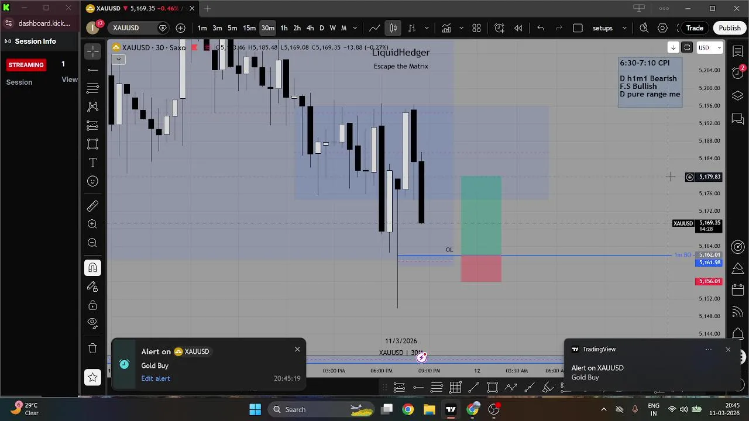Start bar Replay mode
Screen dimensions: 749x421
(518, 28)
